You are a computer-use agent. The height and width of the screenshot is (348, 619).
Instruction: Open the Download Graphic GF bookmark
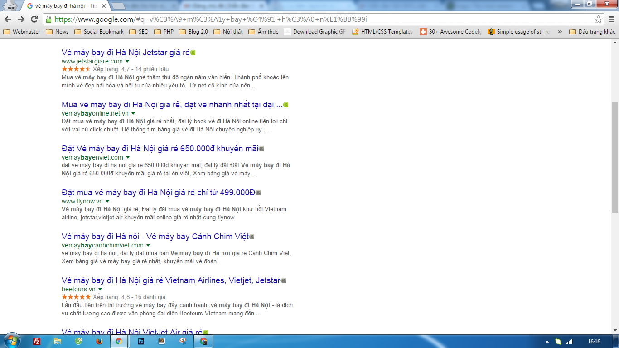[315, 32]
